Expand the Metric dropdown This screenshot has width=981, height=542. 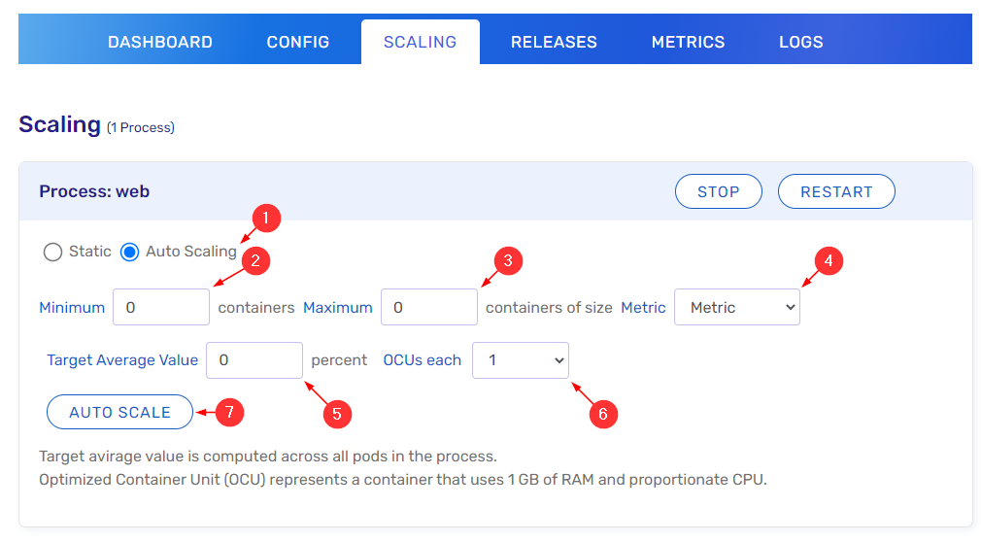pyautogui.click(x=736, y=307)
